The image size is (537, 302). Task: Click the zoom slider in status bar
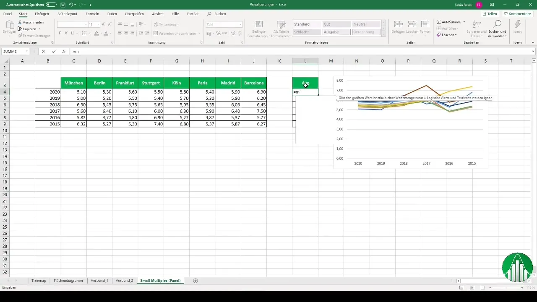point(506,287)
